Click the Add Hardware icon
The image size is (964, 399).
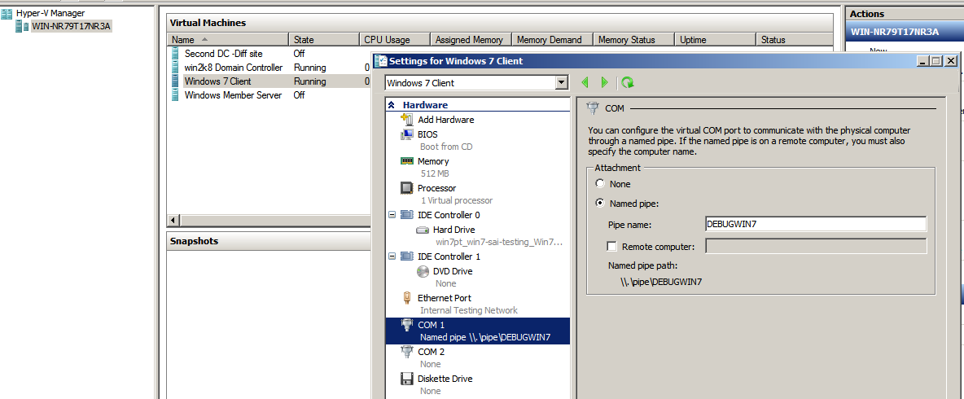[407, 119]
